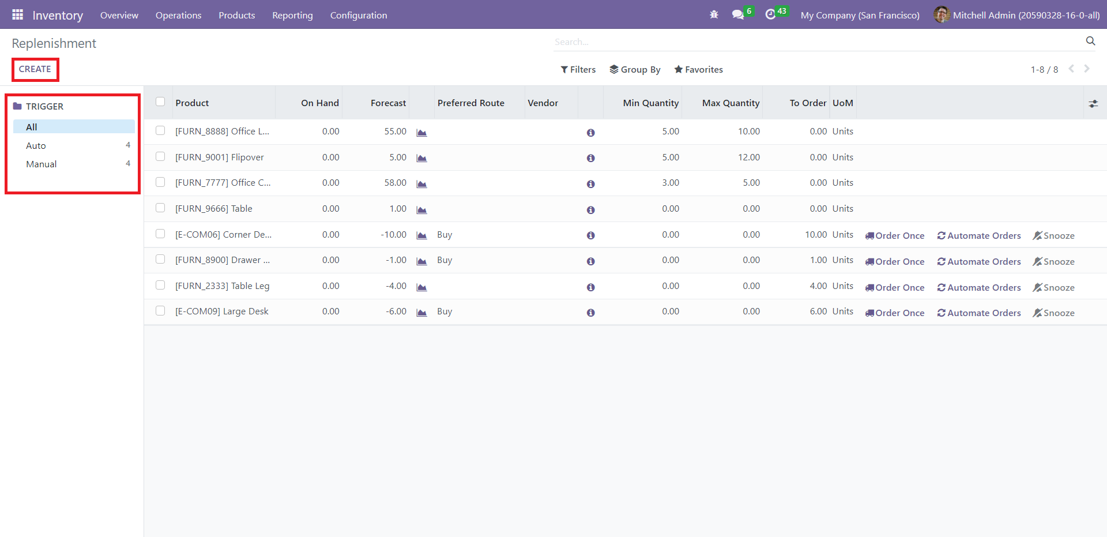Click the search magnifier icon

tap(1090, 41)
